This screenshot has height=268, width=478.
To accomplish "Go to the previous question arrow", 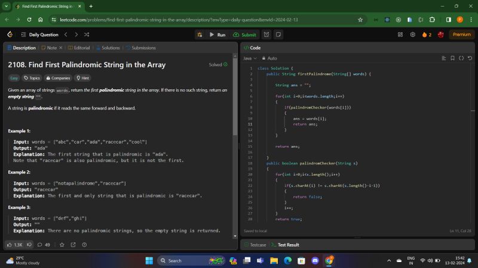I will pos(66,35).
